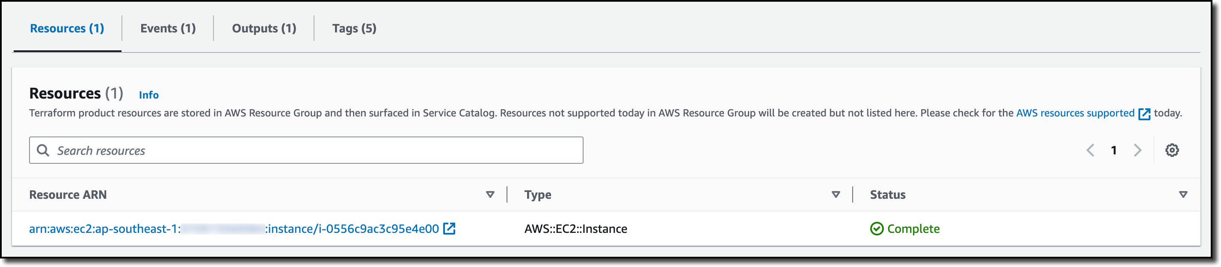Click external link icon beside instance ARN
The image size is (1221, 267).
449,229
